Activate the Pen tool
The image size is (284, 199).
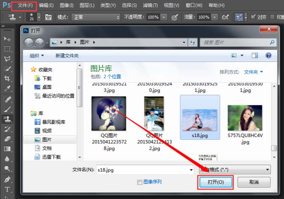tap(7, 179)
